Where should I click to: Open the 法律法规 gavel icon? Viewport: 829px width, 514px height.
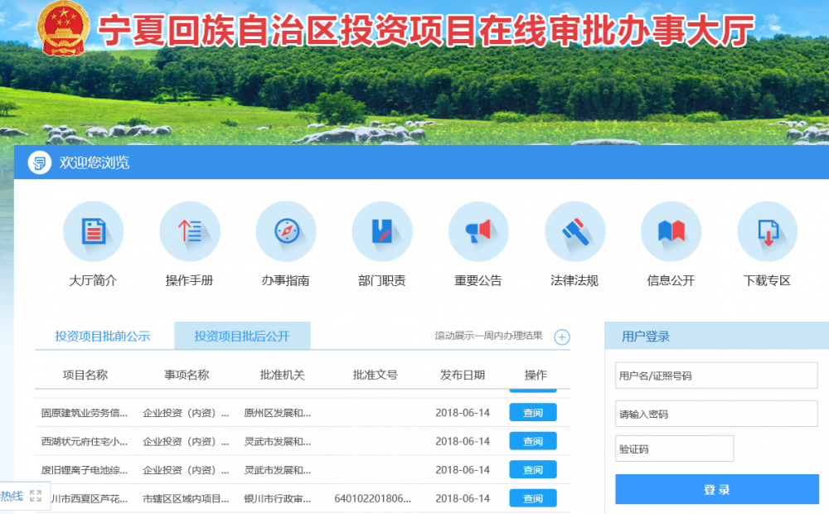pos(574,231)
